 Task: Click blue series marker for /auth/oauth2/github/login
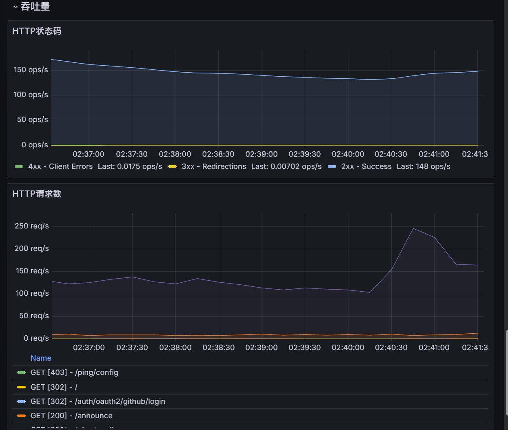click(21, 401)
